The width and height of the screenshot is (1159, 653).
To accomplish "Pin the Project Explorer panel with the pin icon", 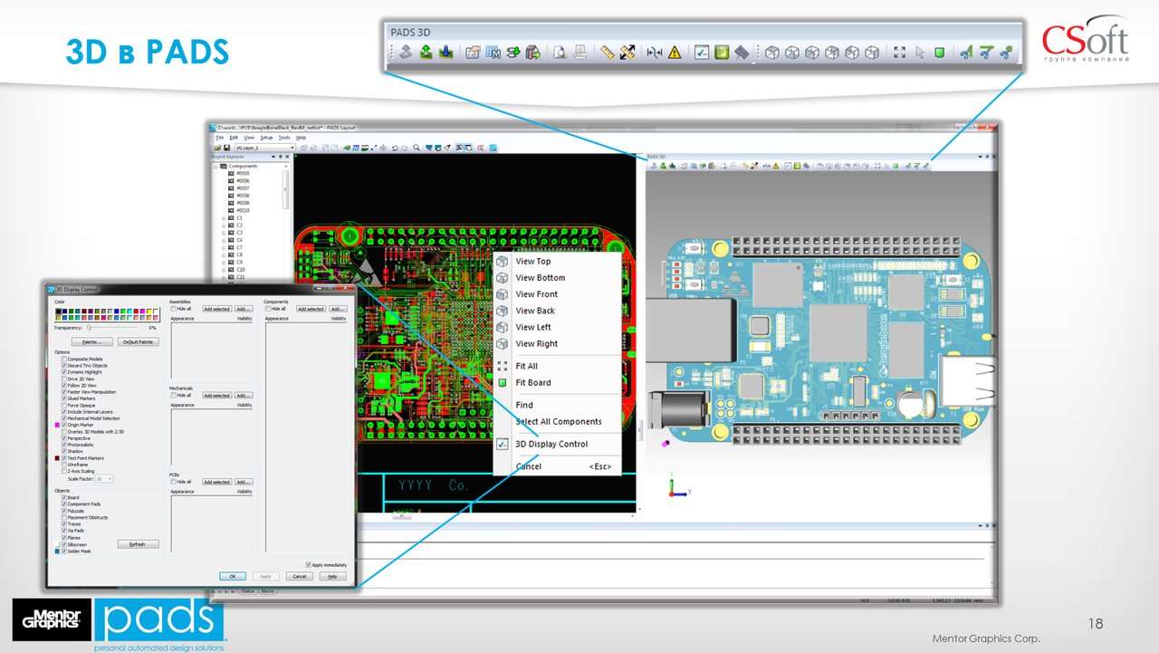I will tap(280, 157).
